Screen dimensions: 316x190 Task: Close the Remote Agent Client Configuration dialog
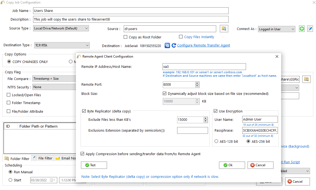277,56
